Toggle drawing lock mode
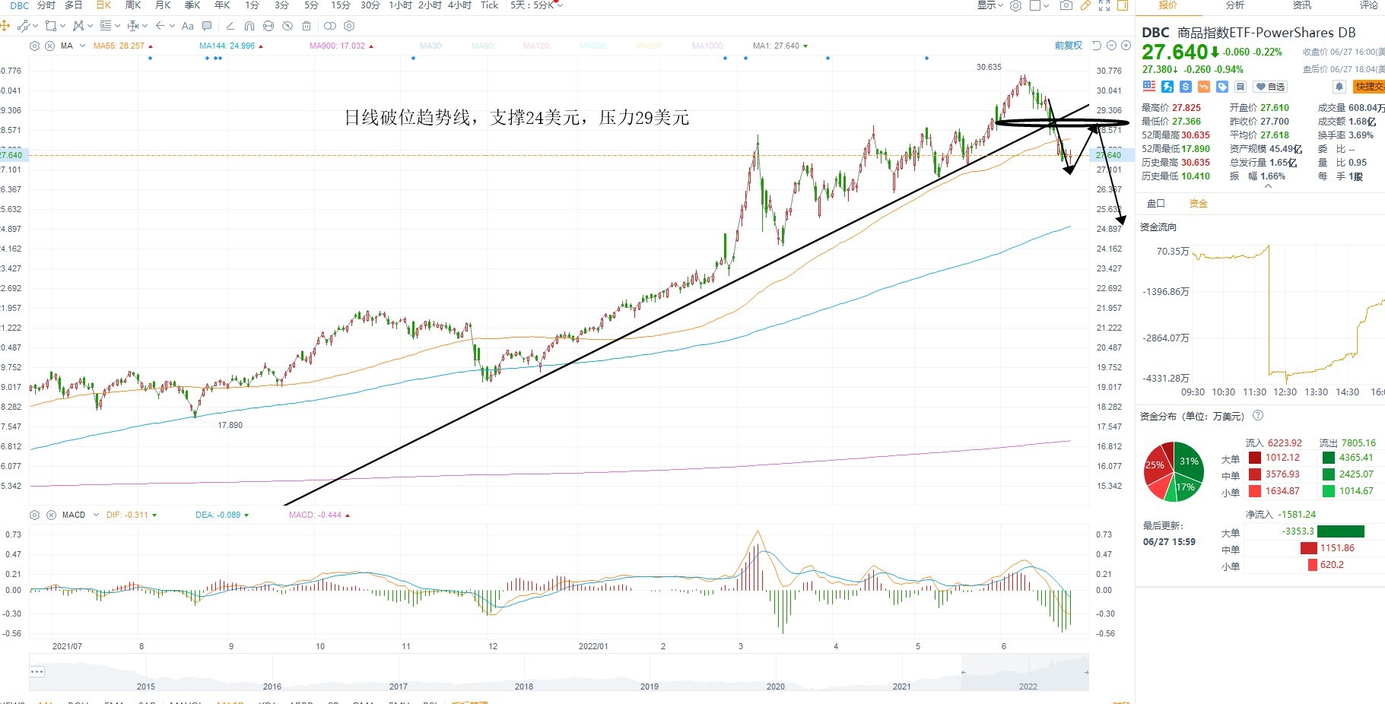1385x704 pixels. click(x=268, y=26)
